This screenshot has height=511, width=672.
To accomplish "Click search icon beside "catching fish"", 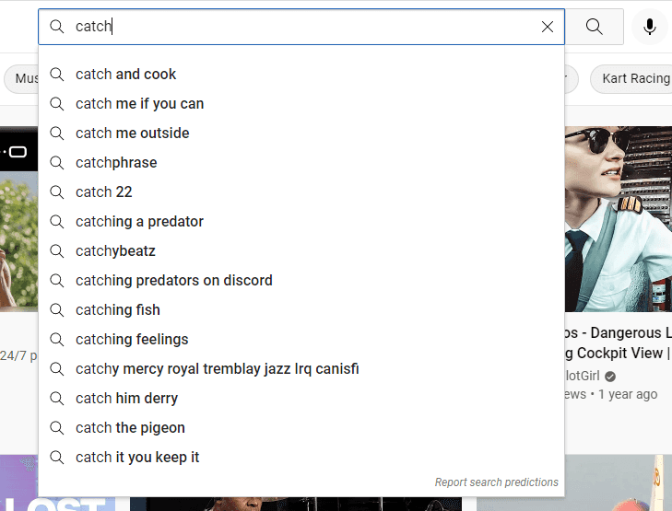I will (57, 310).
